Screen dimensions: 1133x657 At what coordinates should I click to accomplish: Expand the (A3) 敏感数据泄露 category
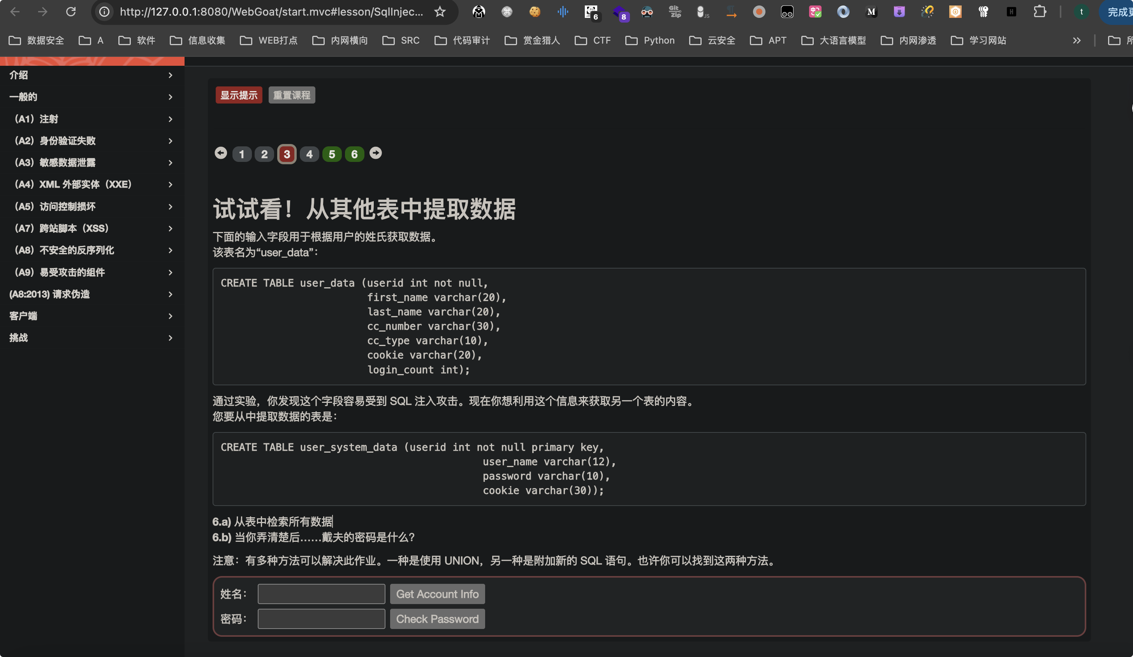pos(92,162)
